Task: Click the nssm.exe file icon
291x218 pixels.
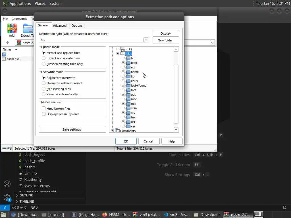Action: pyautogui.click(x=4, y=59)
